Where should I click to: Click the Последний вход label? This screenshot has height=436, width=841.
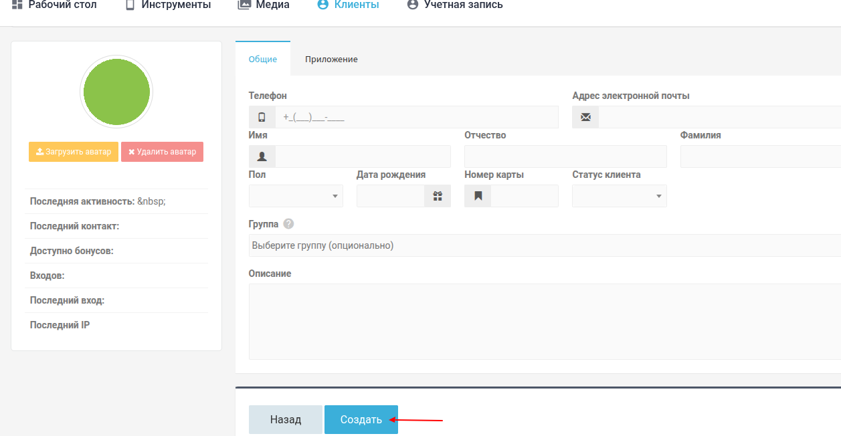pyautogui.click(x=67, y=300)
